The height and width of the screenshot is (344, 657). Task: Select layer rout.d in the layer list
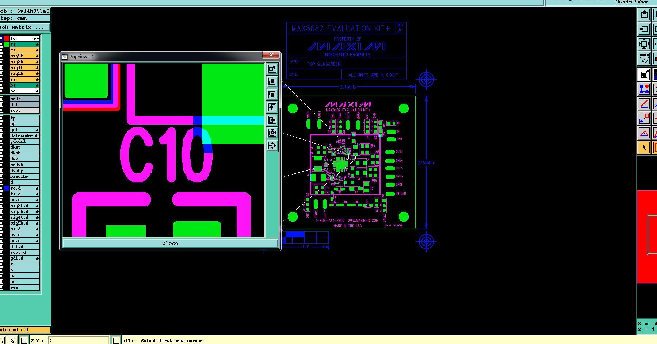pyautogui.click(x=25, y=252)
